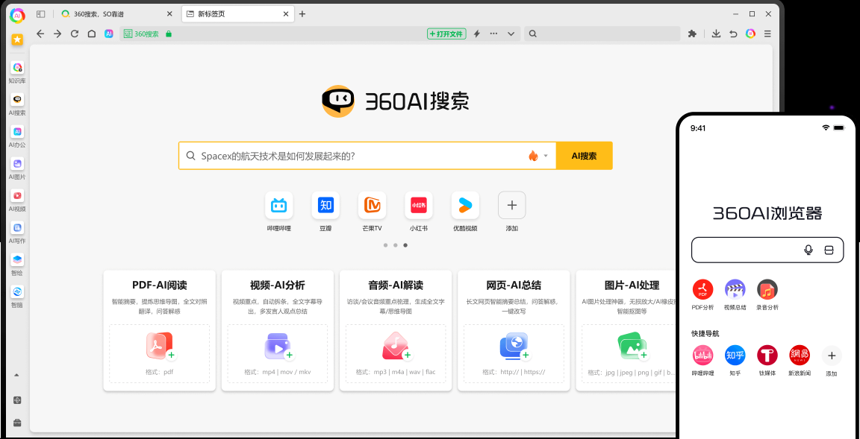860x439 pixels.
Task: Tap 知乎 in phone 快捷导航
Action: [735, 361]
